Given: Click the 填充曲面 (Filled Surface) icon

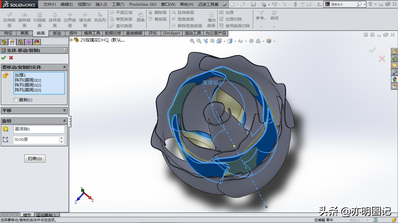Looking at the screenshot, I should pyautogui.click(x=85, y=18).
